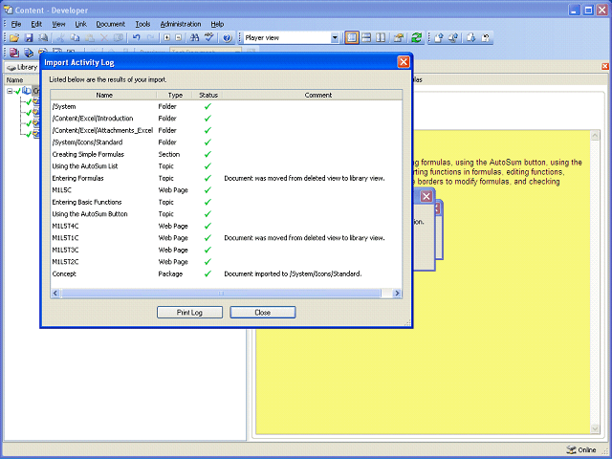Open the View menu
The height and width of the screenshot is (459, 612).
point(58,24)
